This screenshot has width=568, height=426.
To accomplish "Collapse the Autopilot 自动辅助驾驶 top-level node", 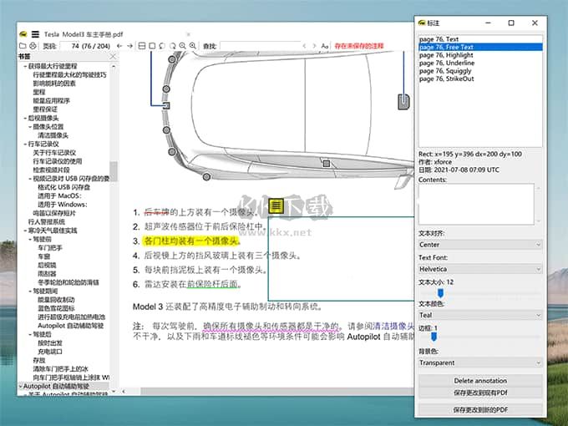I will point(20,386).
